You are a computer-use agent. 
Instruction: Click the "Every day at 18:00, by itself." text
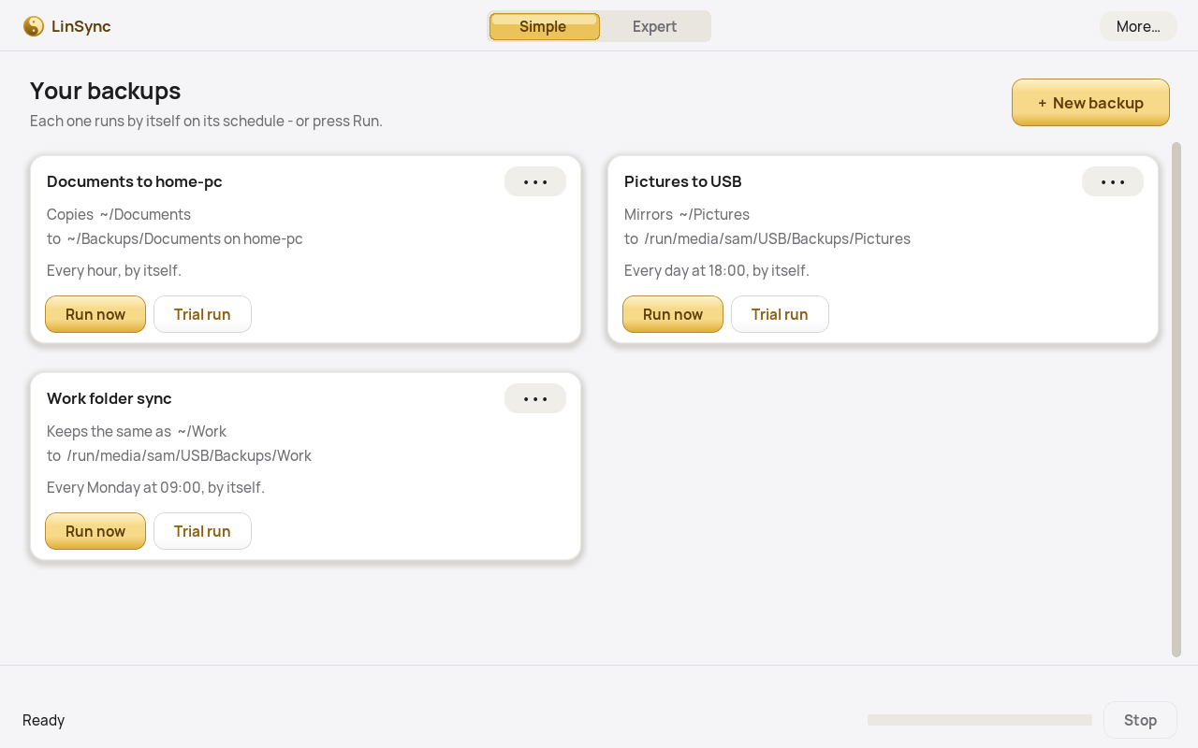tap(717, 270)
